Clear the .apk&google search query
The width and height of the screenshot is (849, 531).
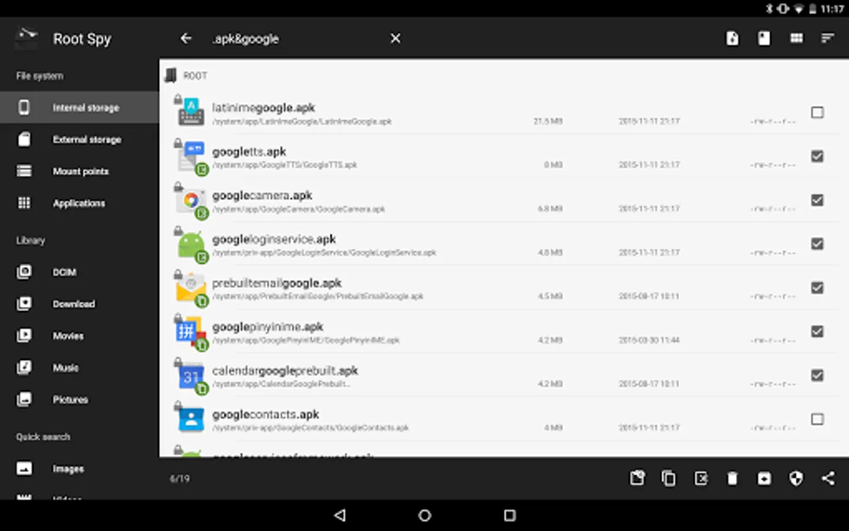[x=396, y=38]
